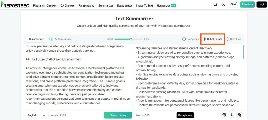The width and height of the screenshot is (268, 120).
Task: Open Plagiarism Checker in navigation
Action: point(45,6)
